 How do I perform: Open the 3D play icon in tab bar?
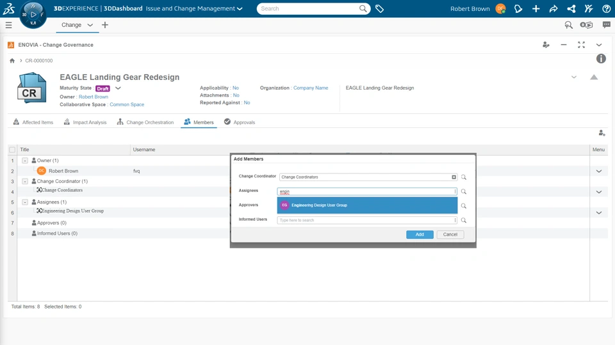coord(586,25)
